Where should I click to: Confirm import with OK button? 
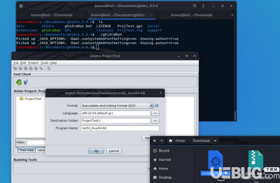point(96,151)
